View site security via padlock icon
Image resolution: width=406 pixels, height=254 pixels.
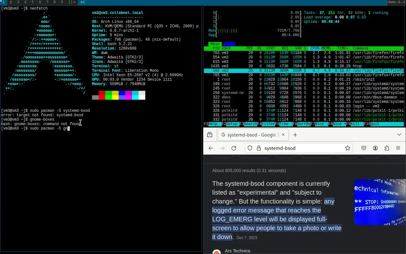pyautogui.click(x=259, y=148)
